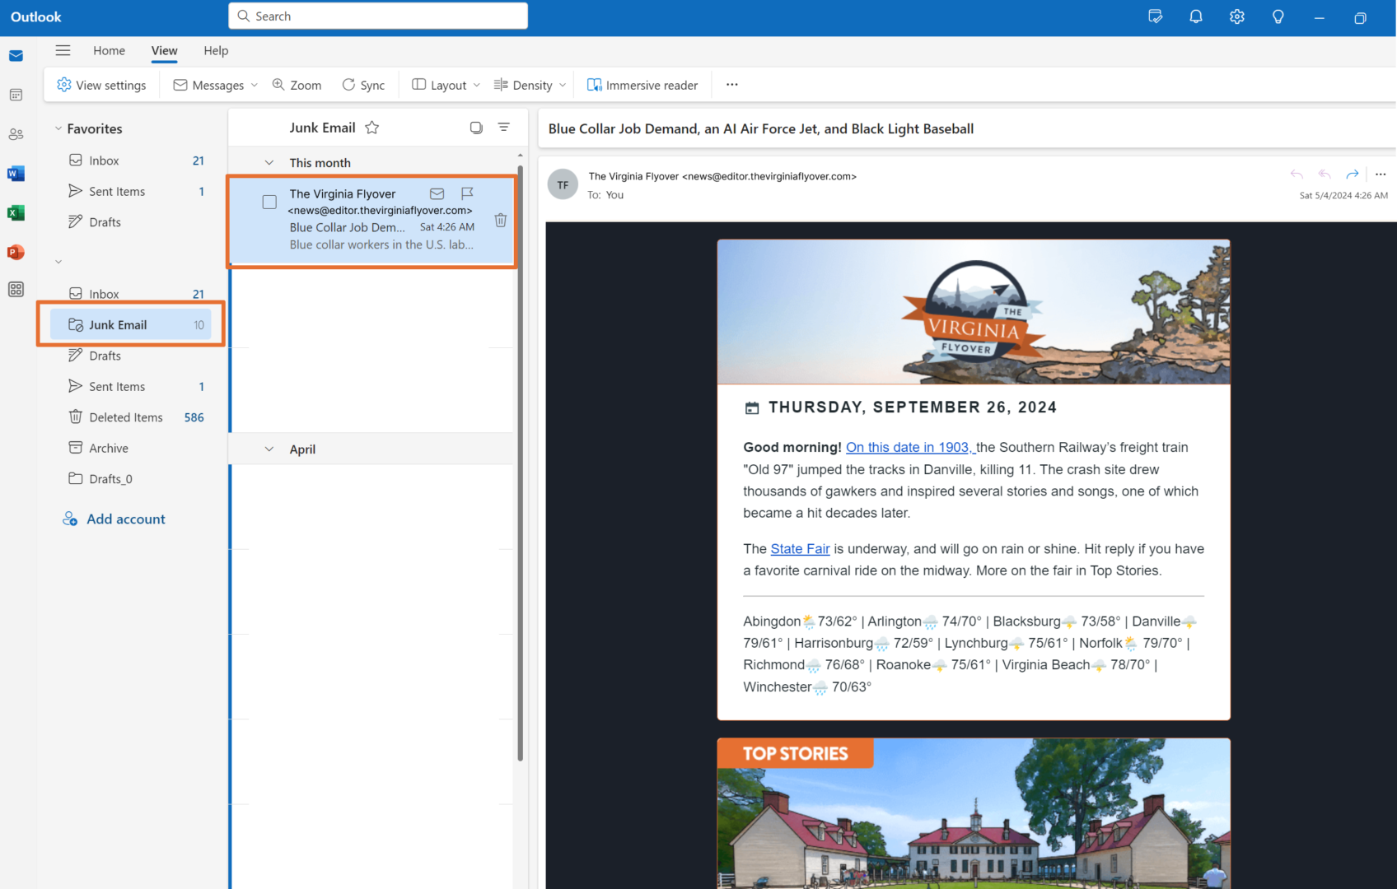1397x889 pixels.
Task: Launch Excel from the left rail
Action: coord(16,212)
